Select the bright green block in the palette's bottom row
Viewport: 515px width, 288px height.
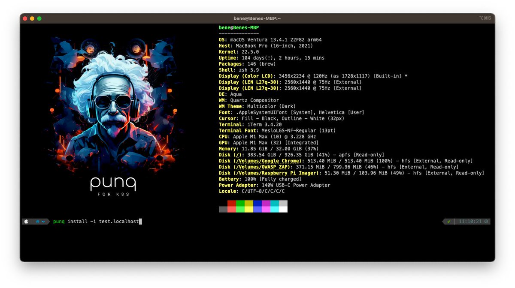(240, 209)
